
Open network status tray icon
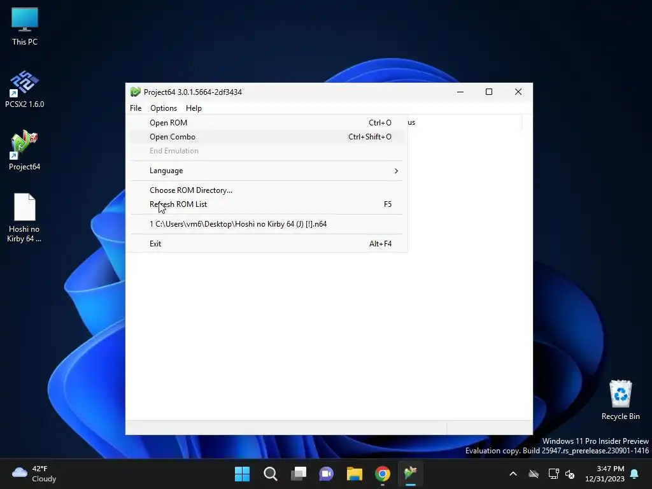click(553, 474)
